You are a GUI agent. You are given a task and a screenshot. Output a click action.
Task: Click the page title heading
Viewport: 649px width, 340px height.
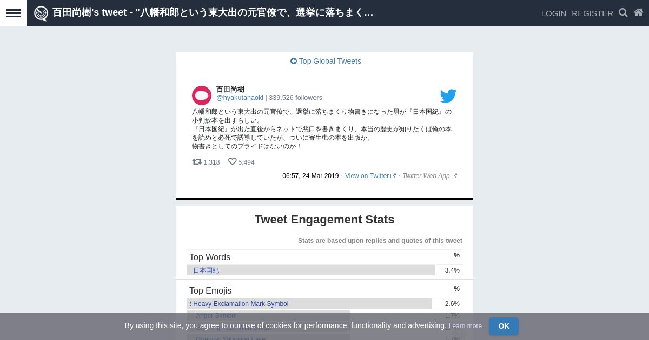[213, 12]
